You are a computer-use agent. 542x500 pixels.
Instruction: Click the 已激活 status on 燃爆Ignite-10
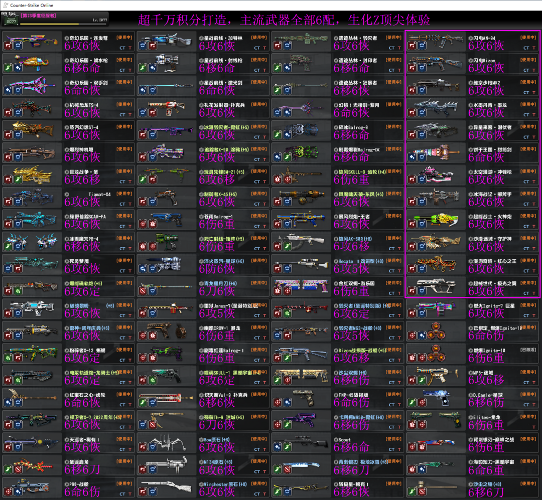(528, 350)
